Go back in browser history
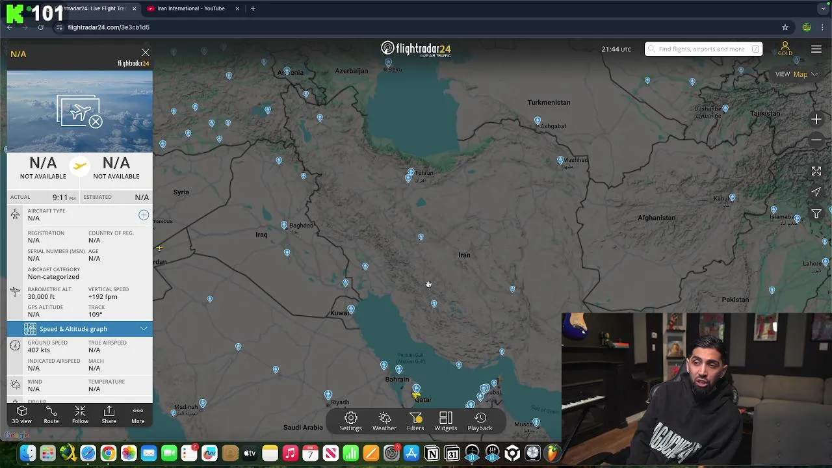This screenshot has height=468, width=832. 10,27
